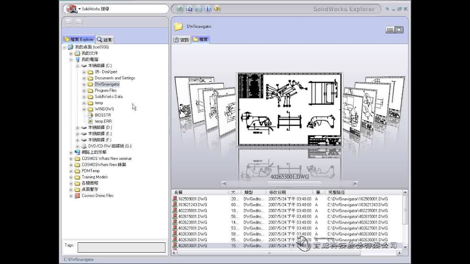
Task: Collapse the 我的桌面 tree root
Action: pyautogui.click(x=65, y=47)
